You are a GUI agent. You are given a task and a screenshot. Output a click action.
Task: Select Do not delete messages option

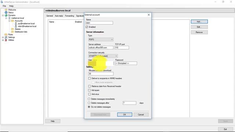(89, 107)
